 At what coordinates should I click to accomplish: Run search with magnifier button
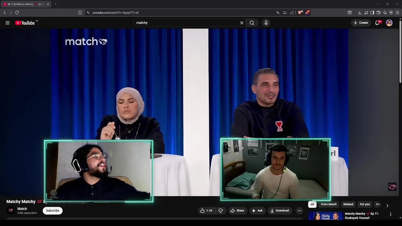pos(252,23)
